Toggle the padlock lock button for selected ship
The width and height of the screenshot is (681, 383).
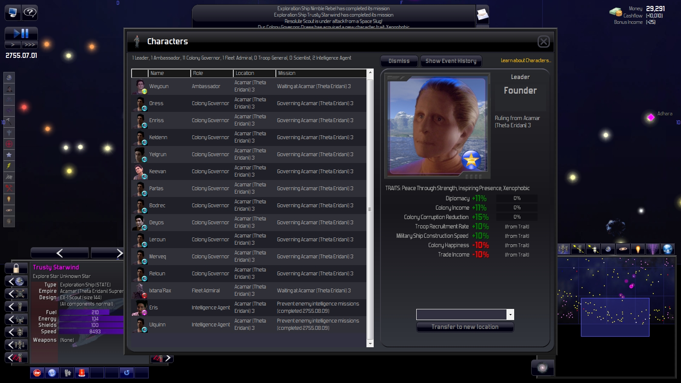click(16, 268)
